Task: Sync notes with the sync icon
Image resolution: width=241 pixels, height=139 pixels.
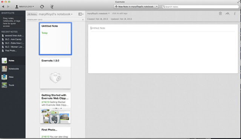Action: tap(42, 7)
